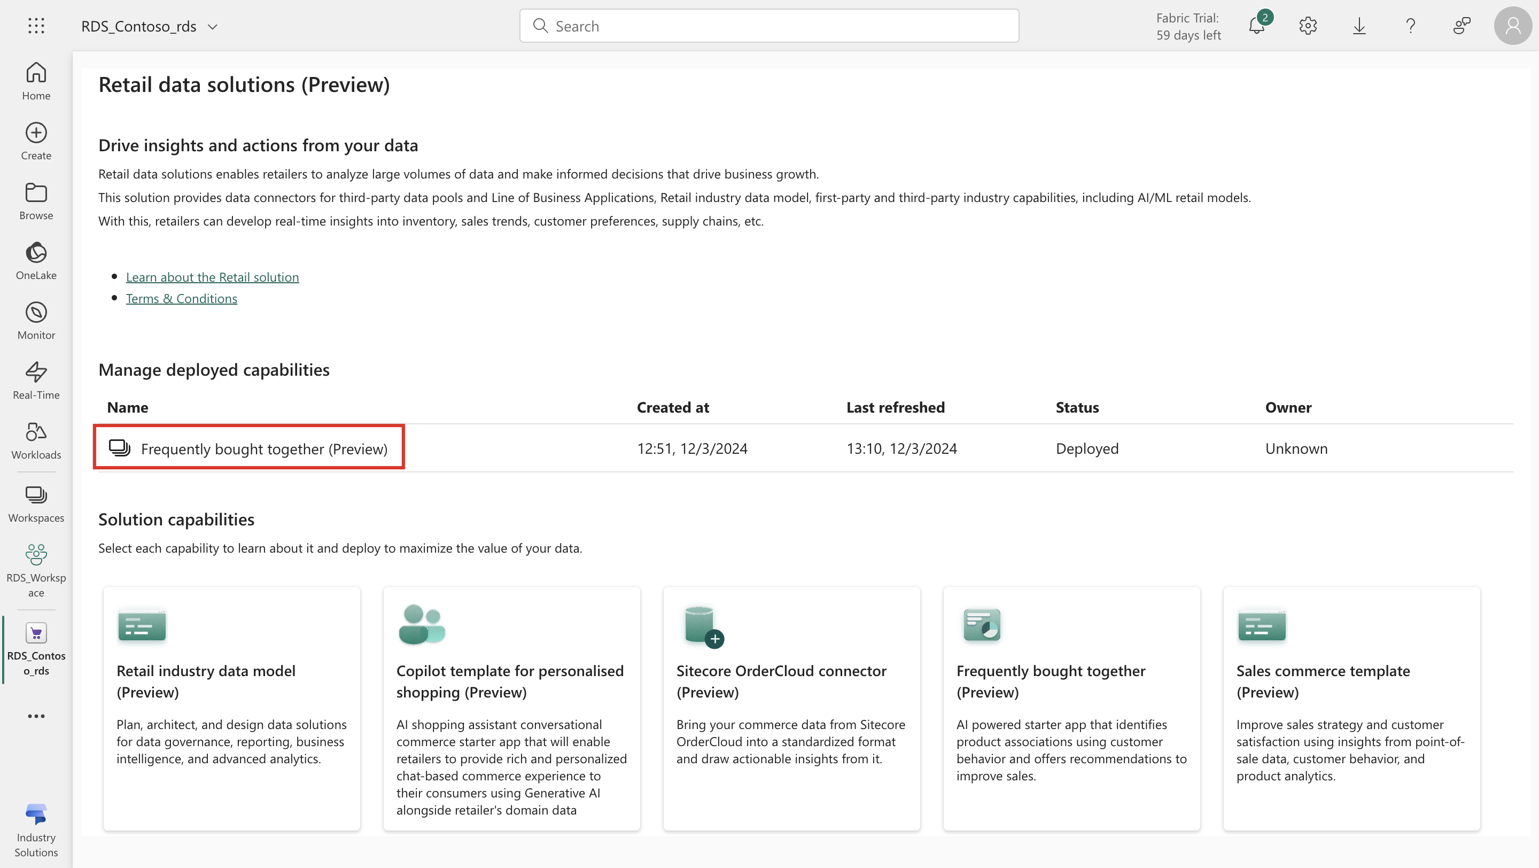Click the Retail industry data model card icon
The image size is (1539, 868).
(x=142, y=625)
